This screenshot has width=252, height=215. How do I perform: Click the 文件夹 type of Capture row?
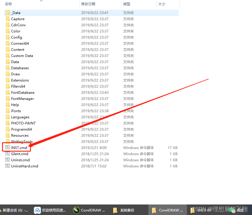point(128,19)
